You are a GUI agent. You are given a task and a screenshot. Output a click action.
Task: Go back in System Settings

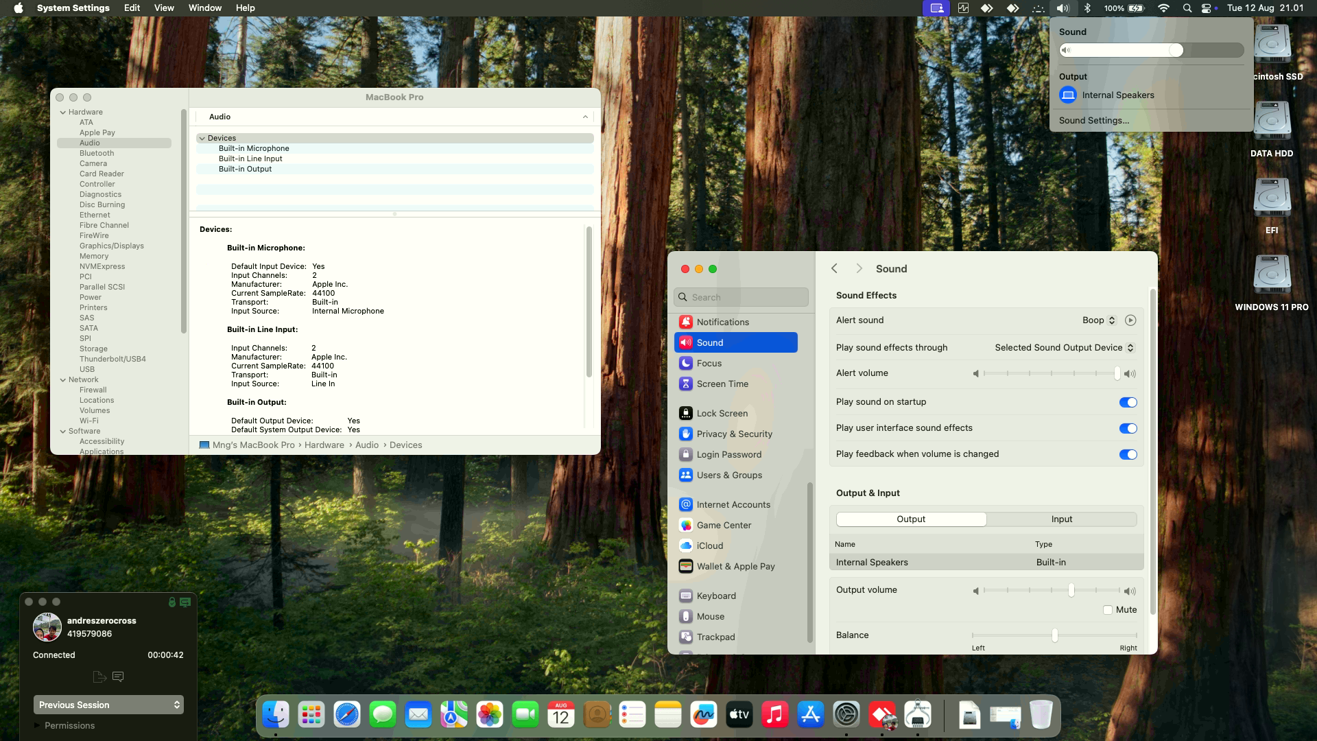click(x=834, y=269)
